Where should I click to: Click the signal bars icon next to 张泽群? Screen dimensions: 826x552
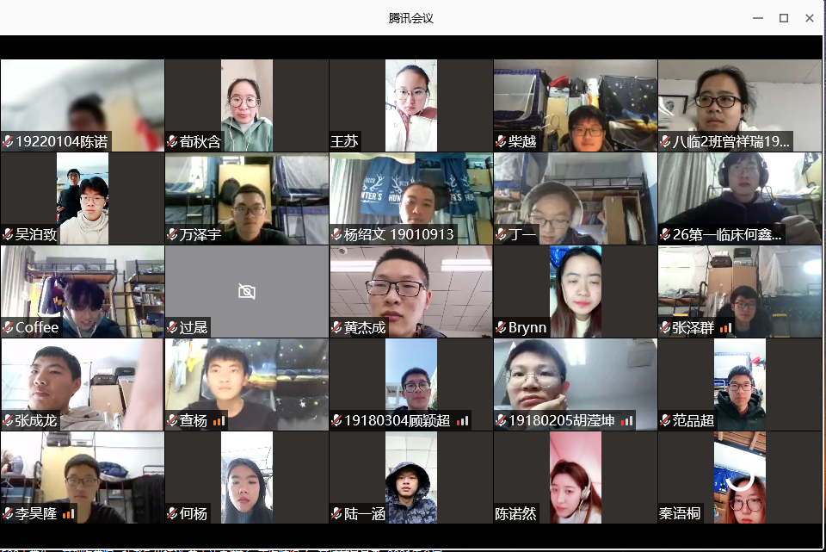(725, 328)
